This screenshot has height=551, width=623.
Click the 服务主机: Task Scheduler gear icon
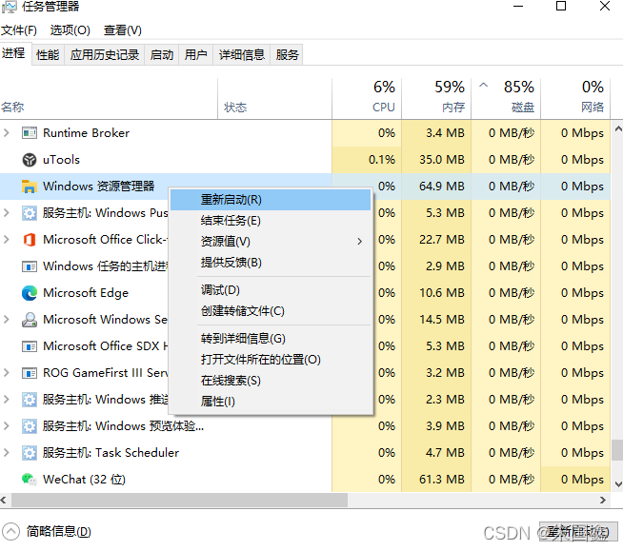(x=30, y=453)
